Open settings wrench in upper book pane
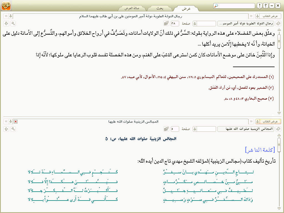The image size is (284, 213). click(x=13, y=24)
